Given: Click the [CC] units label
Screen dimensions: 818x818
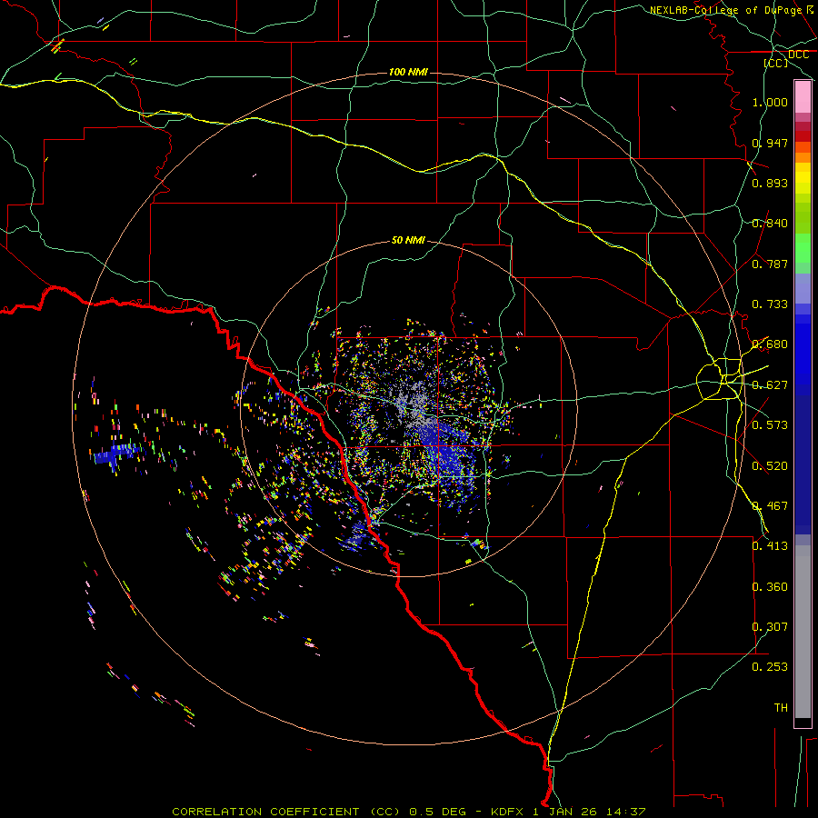Looking at the screenshot, I should coord(775,63).
